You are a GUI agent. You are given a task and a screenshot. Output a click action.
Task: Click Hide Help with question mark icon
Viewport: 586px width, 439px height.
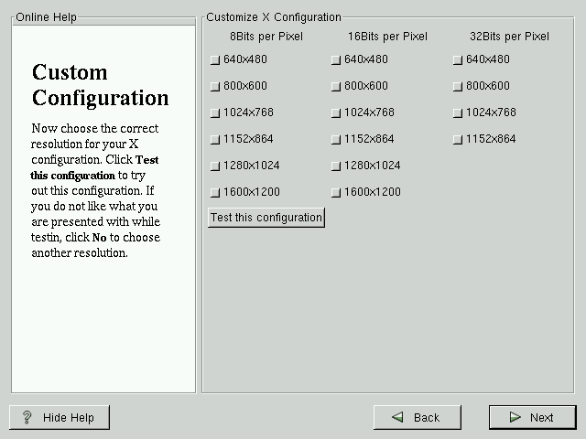click(60, 417)
